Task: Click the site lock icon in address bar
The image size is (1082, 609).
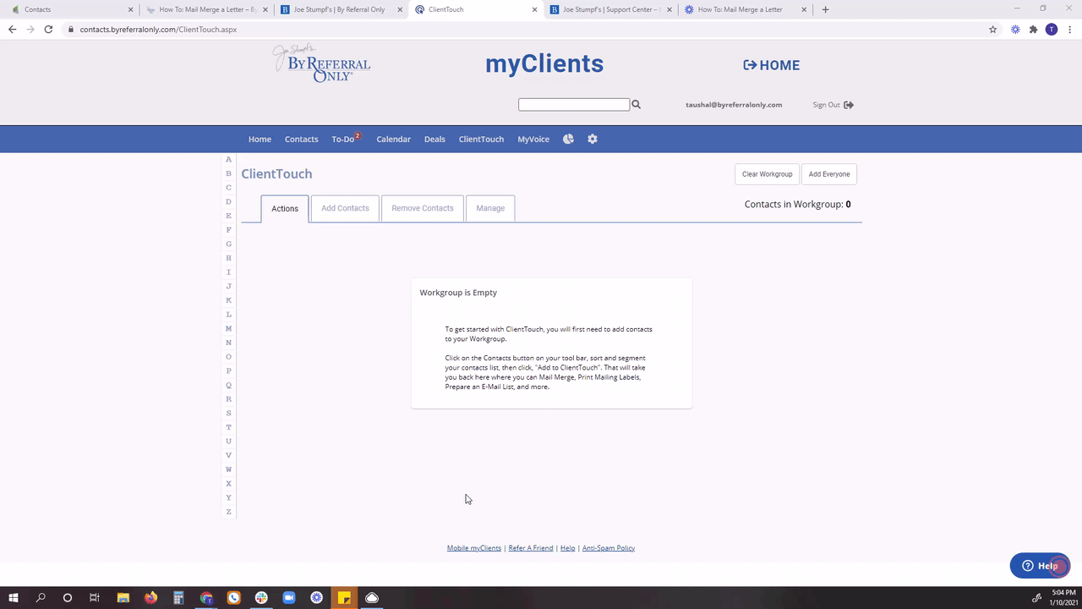Action: pos(71,29)
